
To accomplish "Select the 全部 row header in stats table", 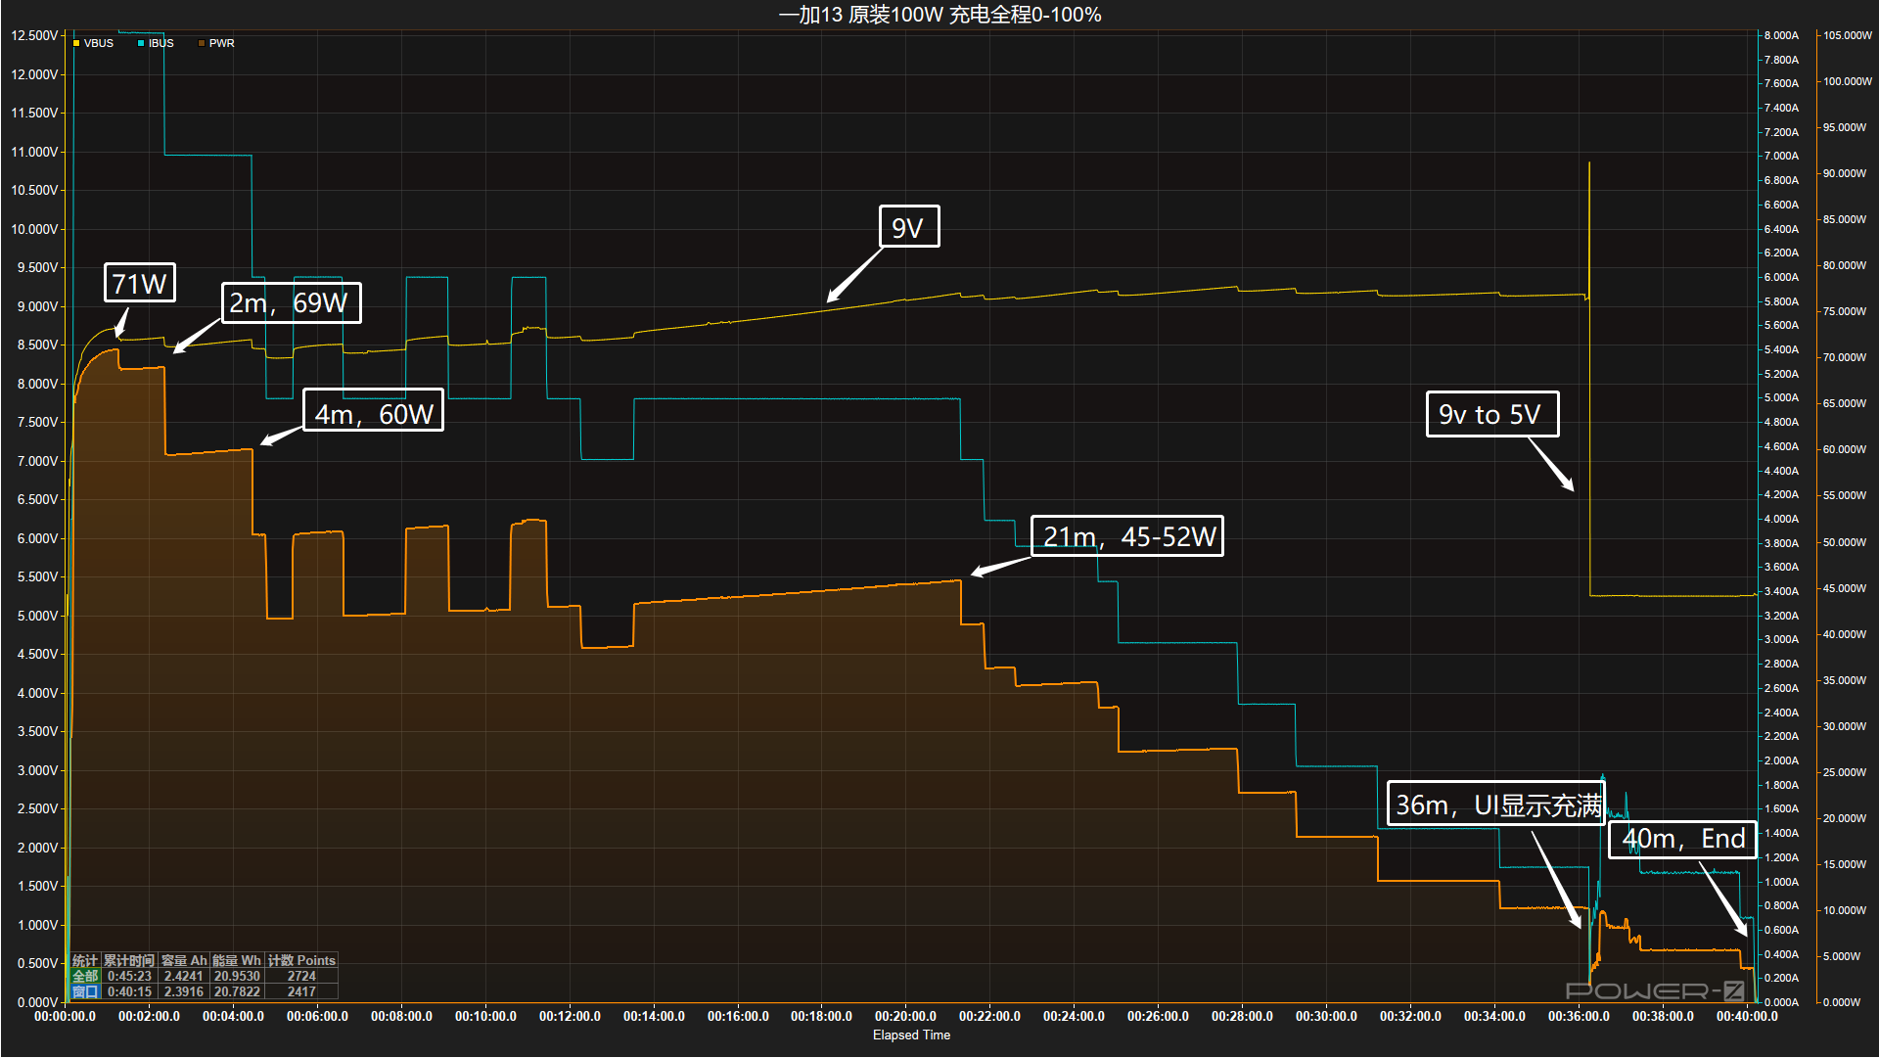I will (85, 977).
